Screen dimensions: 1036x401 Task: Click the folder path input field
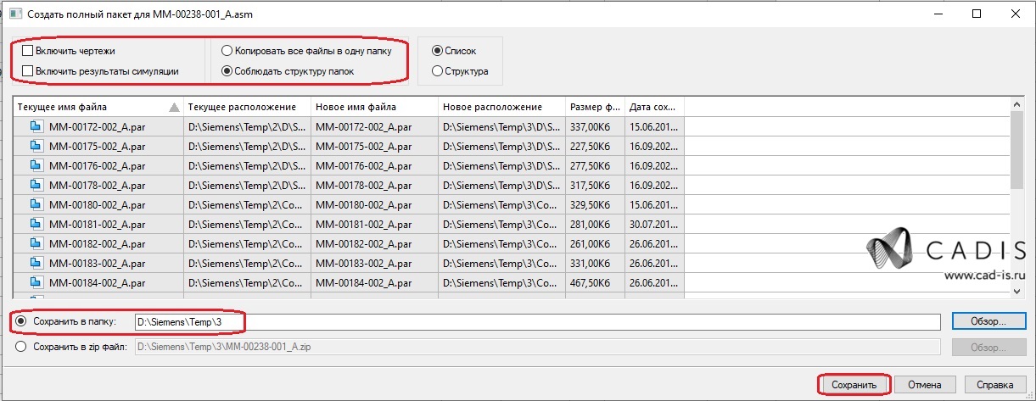(537, 322)
